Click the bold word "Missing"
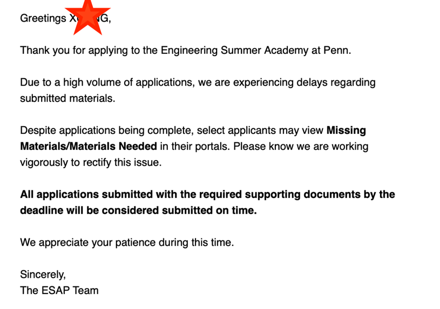The image size is (440, 309). click(x=346, y=131)
